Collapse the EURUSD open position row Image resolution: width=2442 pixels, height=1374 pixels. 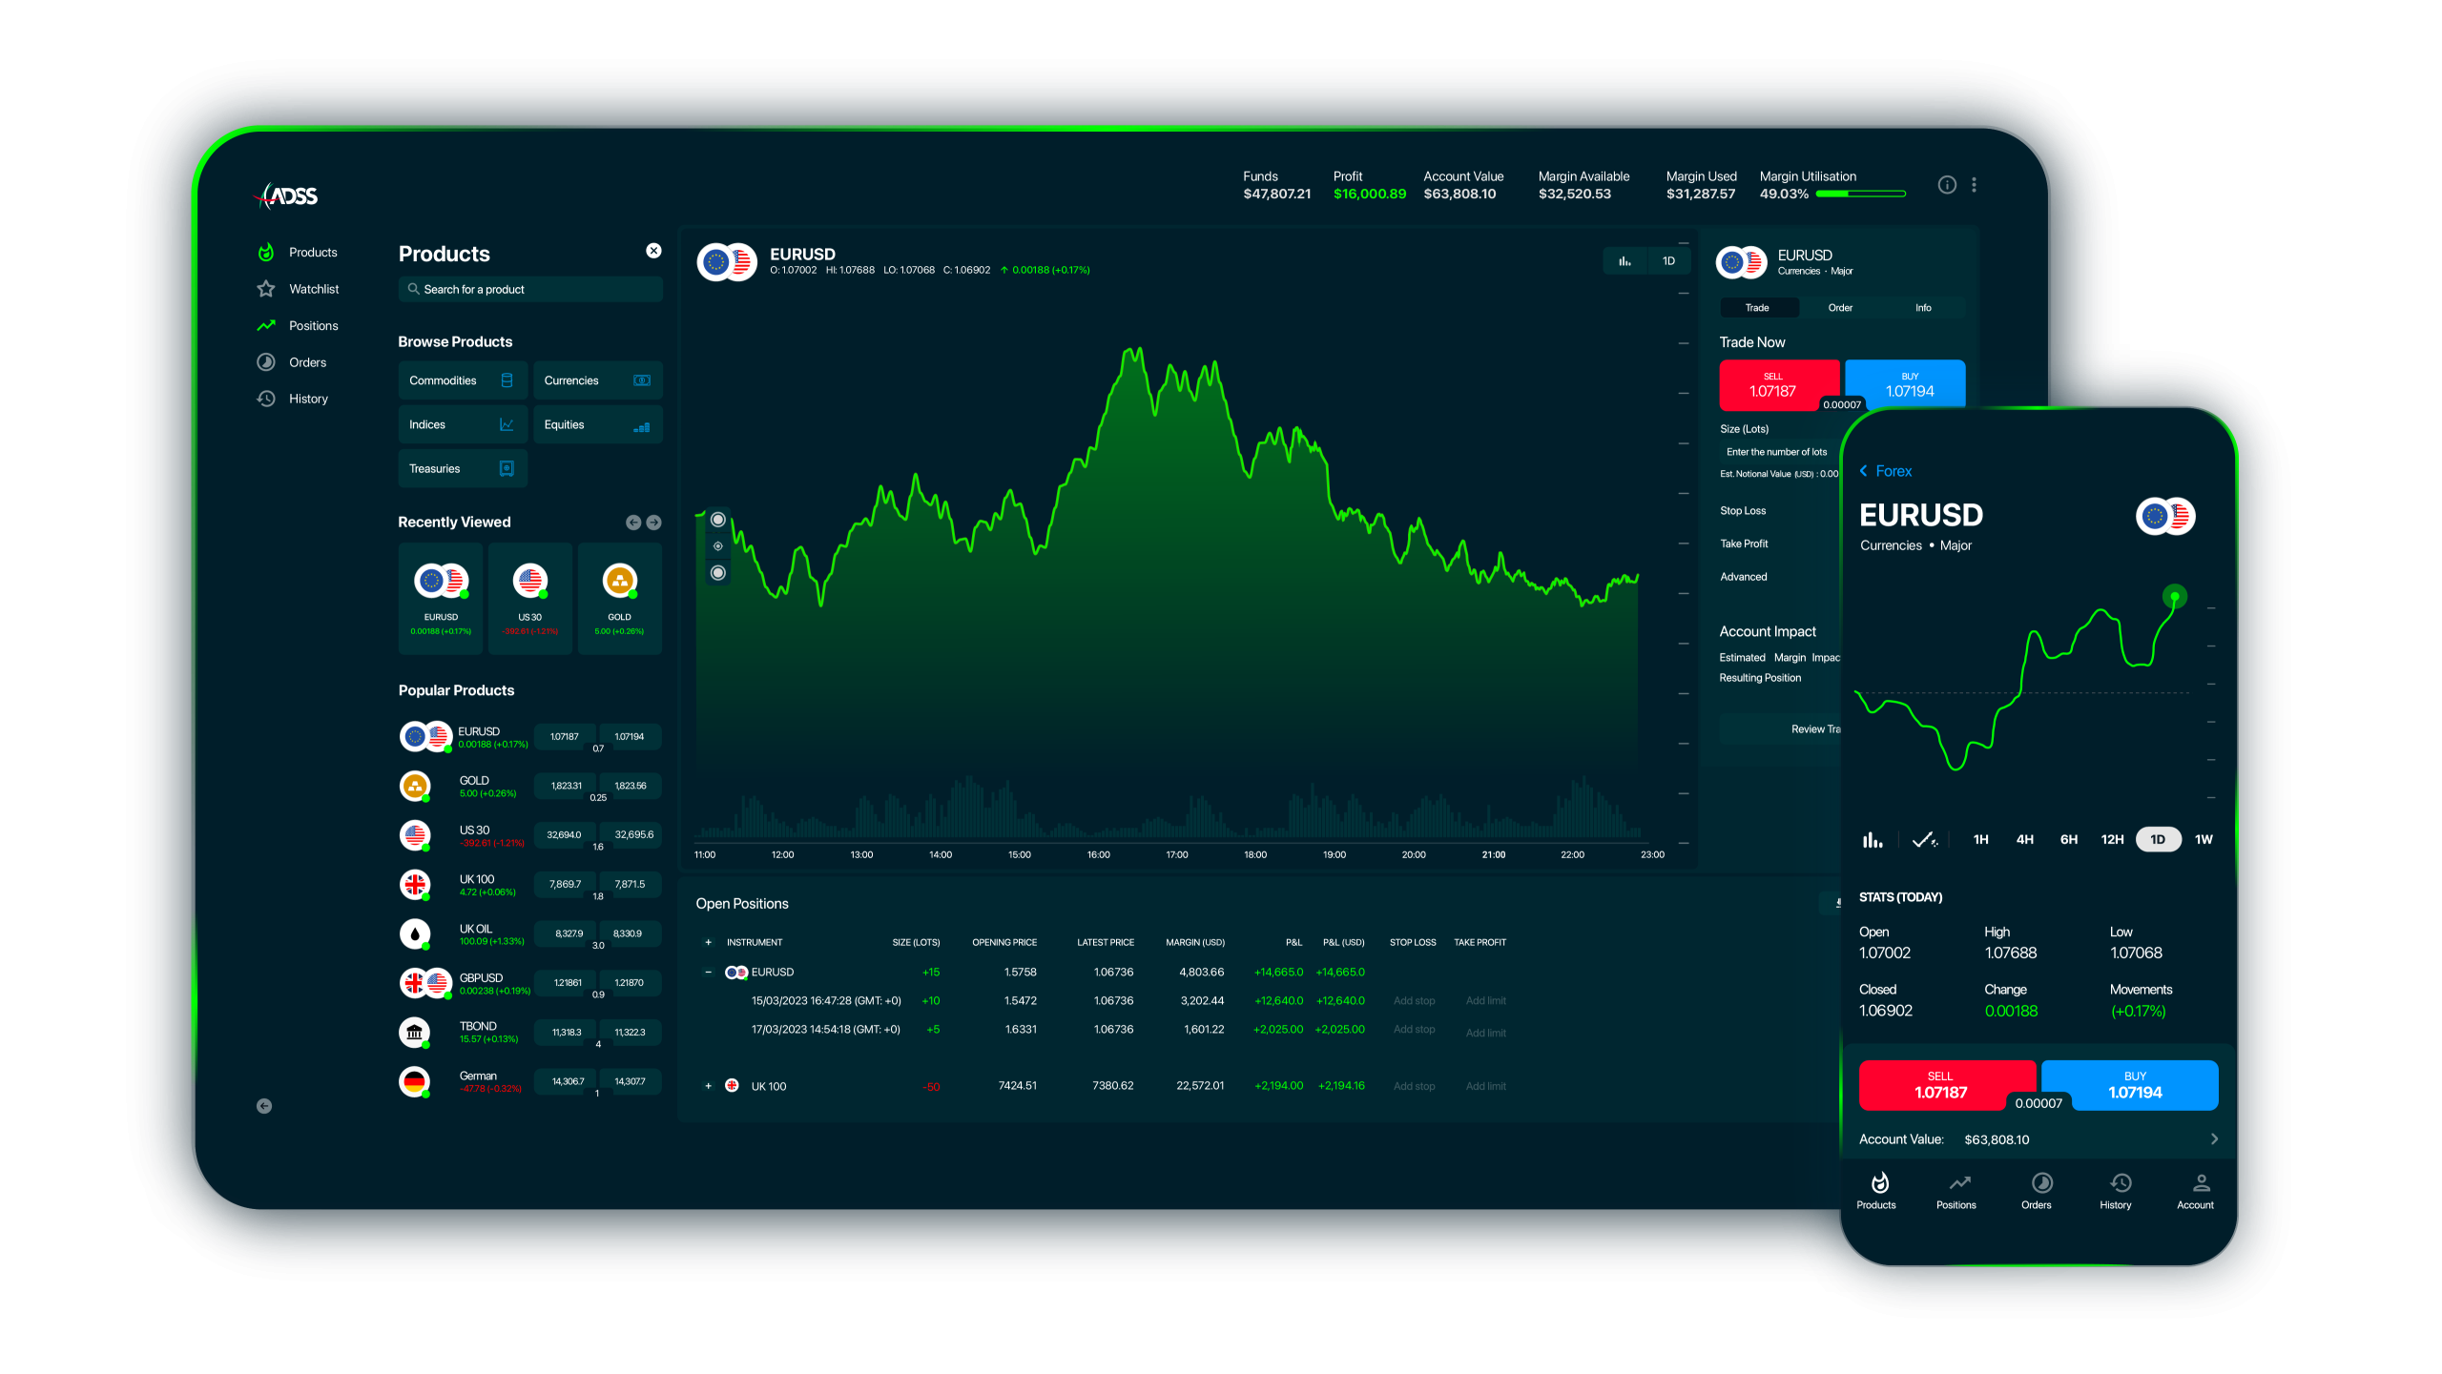click(708, 972)
